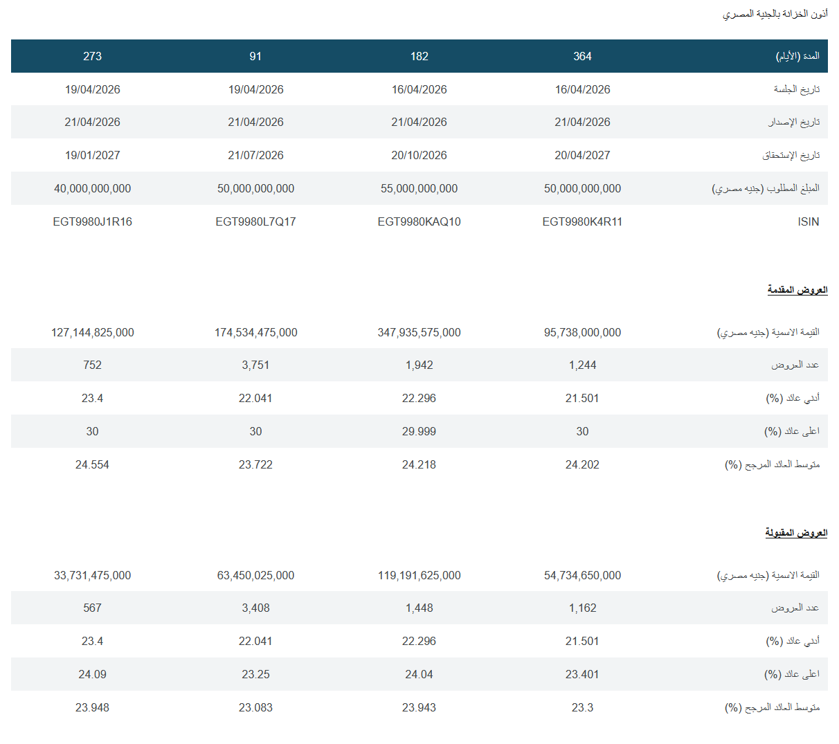Viewport: 839px width, 744px height.
Task: Click submitted nominal value 347,935,575,000
Action: (x=419, y=332)
